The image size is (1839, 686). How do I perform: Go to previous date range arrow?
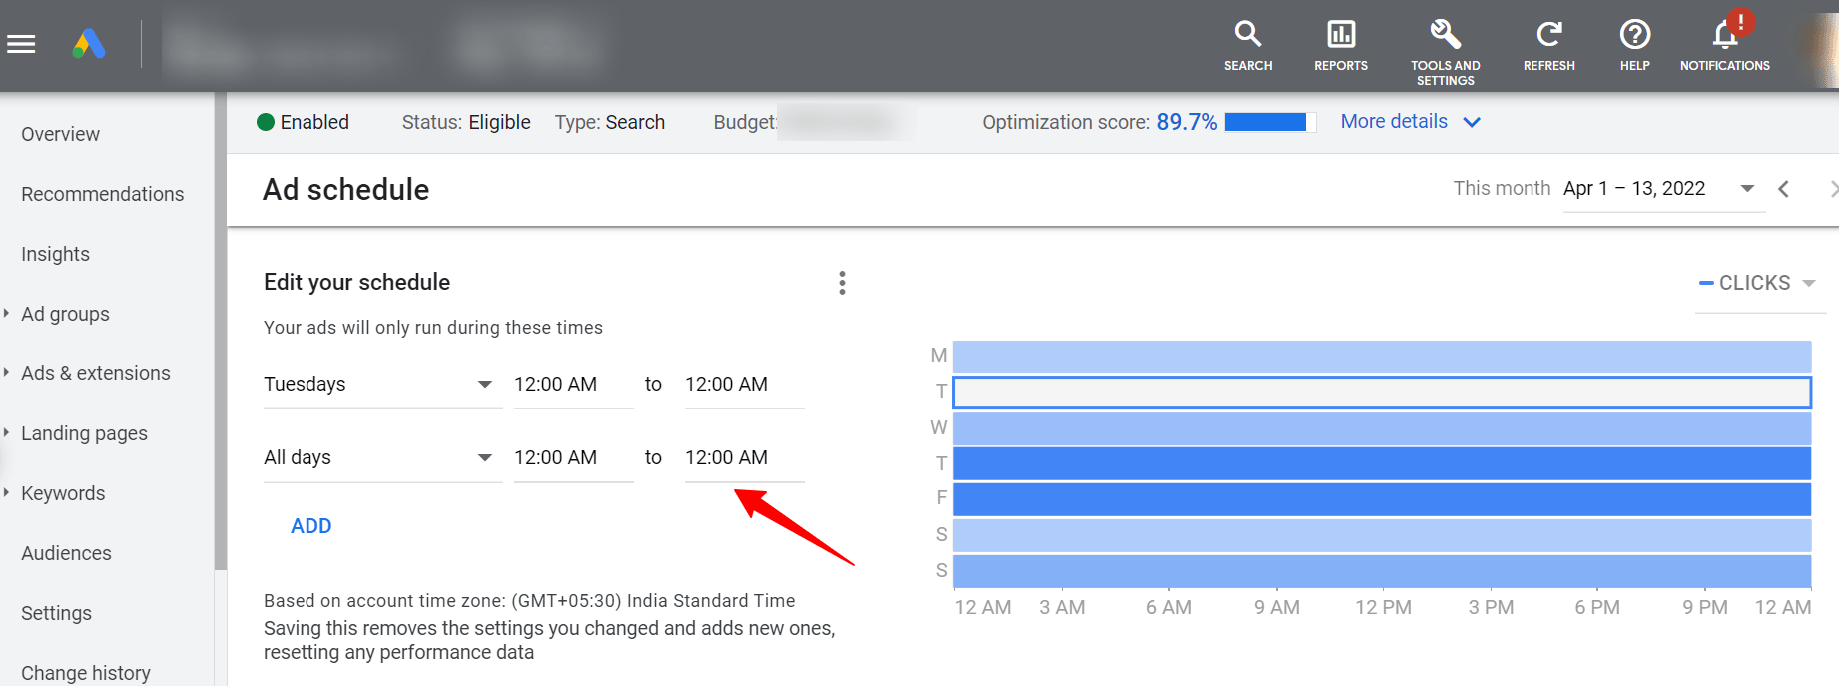pos(1784,189)
